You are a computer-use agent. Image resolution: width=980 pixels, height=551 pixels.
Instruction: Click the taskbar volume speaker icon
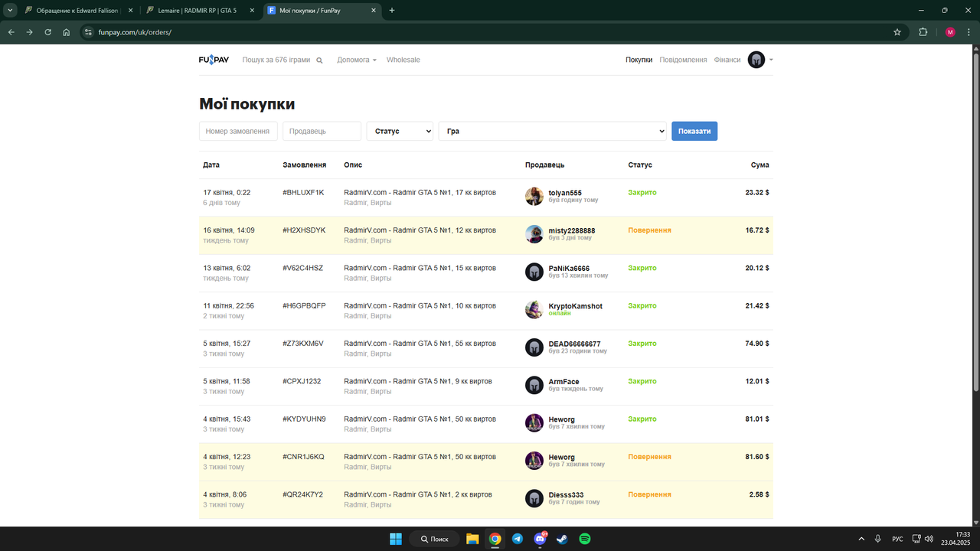(929, 539)
